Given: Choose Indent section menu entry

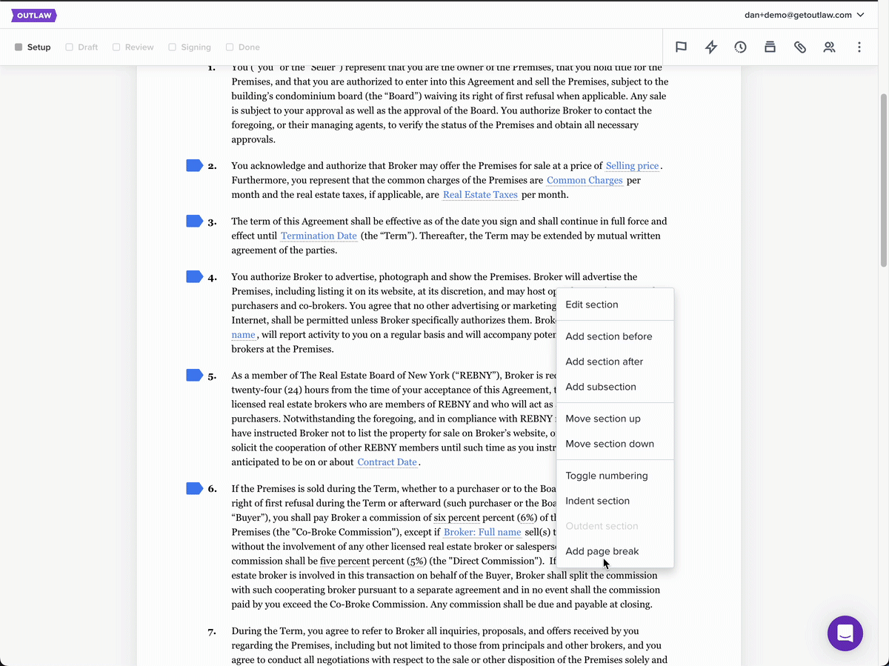Looking at the screenshot, I should pyautogui.click(x=615, y=501).
